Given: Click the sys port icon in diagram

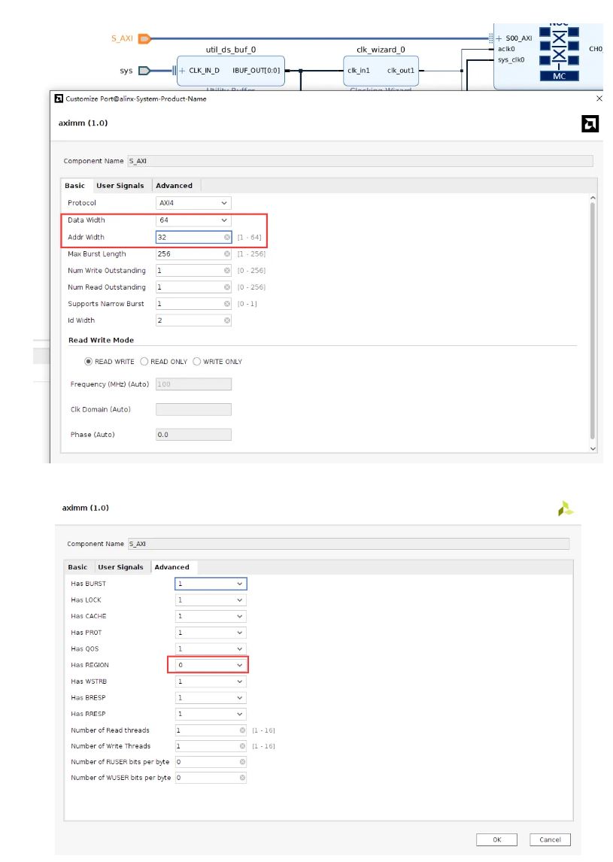Looking at the screenshot, I should (x=144, y=71).
